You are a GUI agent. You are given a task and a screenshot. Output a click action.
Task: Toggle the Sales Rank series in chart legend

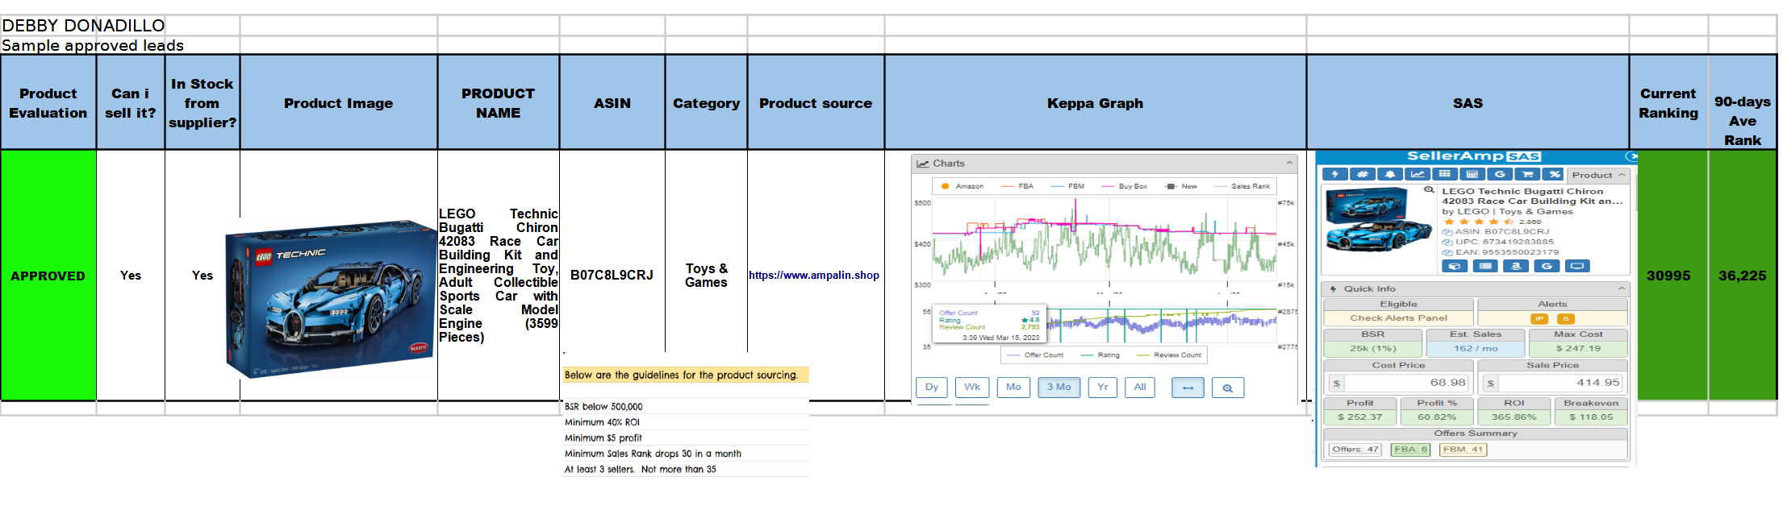tap(1242, 186)
